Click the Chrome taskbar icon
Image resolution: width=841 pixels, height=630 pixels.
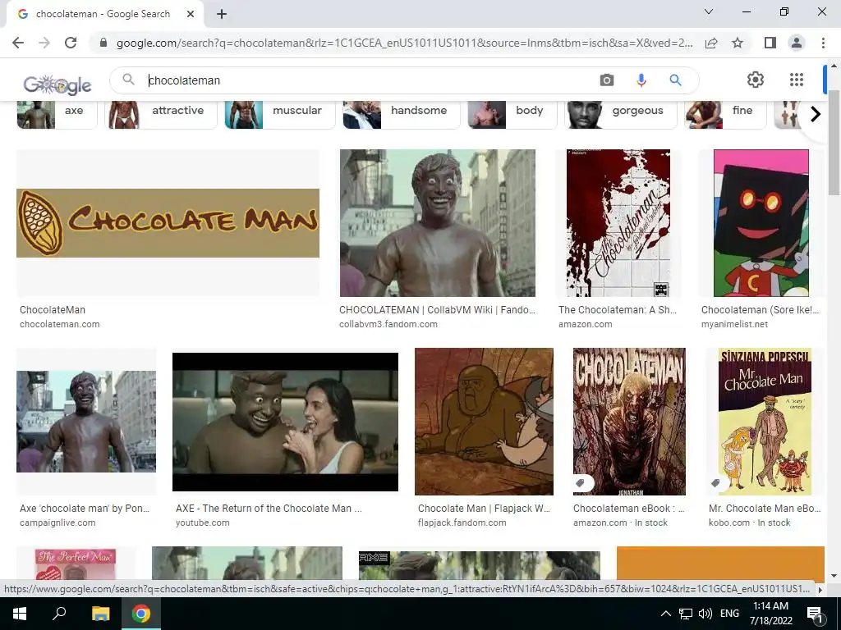pos(141,614)
